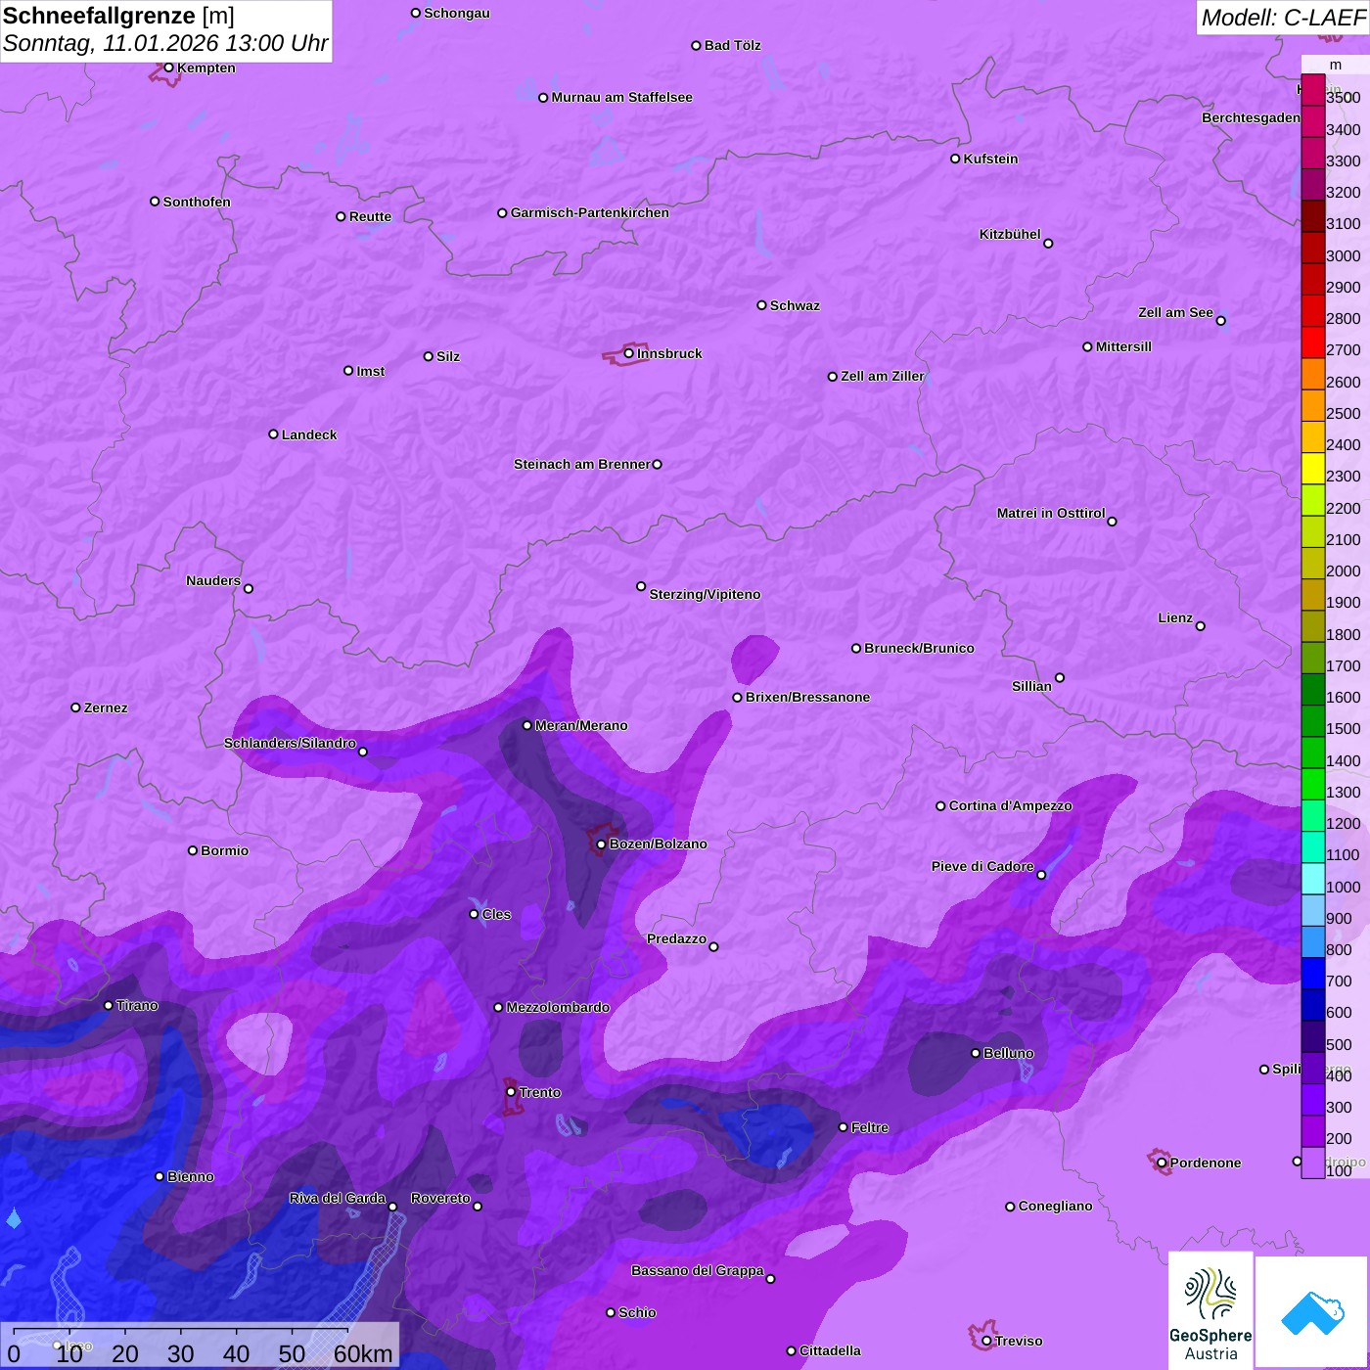
Task: Click the Schio label
Action: pos(637,1312)
